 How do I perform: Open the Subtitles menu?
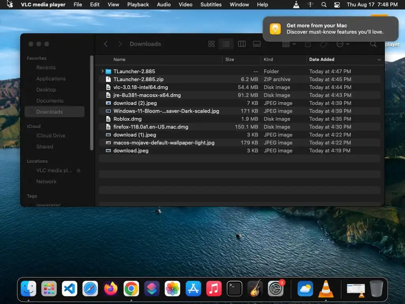click(211, 5)
